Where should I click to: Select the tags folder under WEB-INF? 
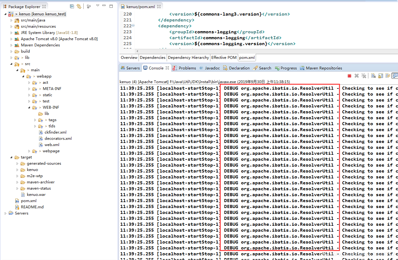(x=52, y=120)
